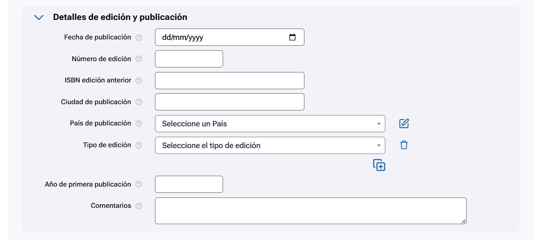Viewport: 543px width, 240px height.
Task: Click help icon next to Comentarios
Action: pos(139,206)
